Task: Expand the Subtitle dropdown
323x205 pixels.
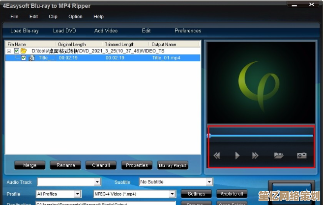Action: tap(209, 182)
